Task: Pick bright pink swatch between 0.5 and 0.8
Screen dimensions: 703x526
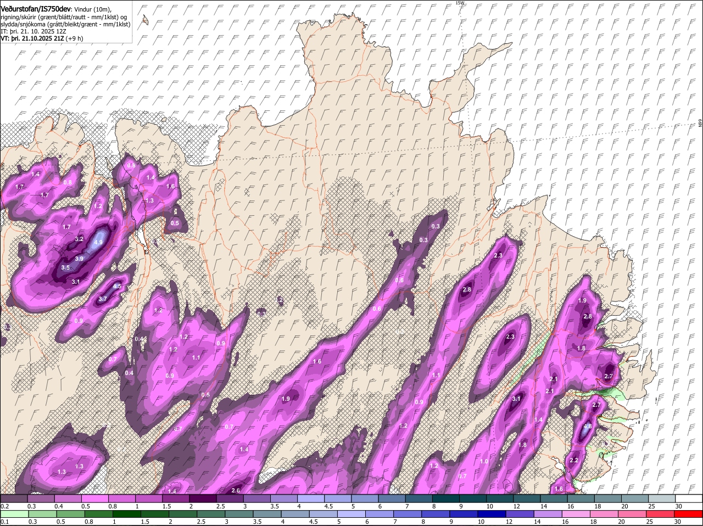Action: (96, 499)
